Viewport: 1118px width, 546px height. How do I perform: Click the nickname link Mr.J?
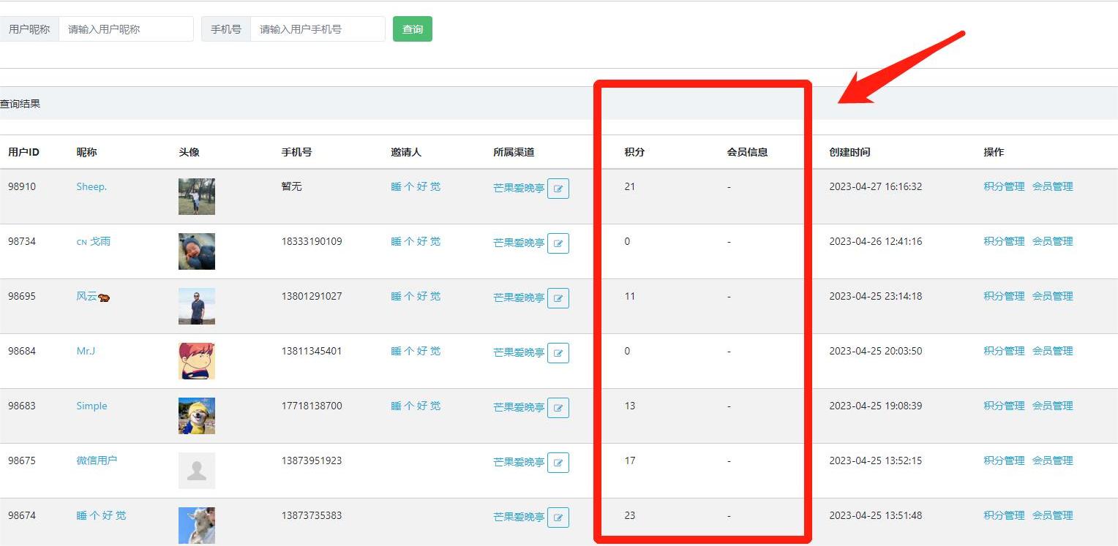[86, 351]
